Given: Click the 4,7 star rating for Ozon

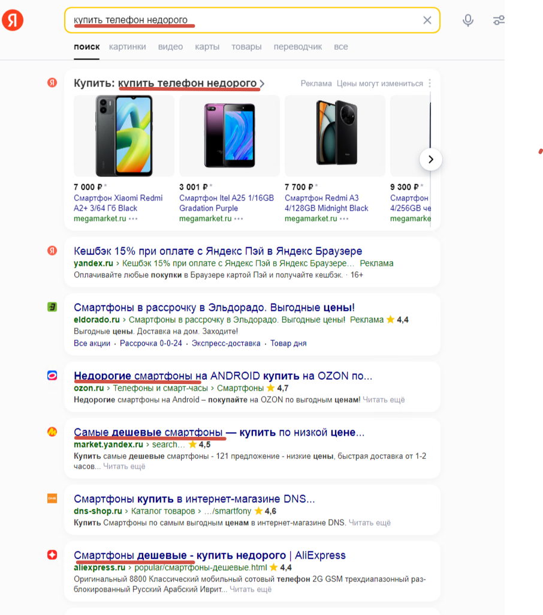Looking at the screenshot, I should click(x=277, y=388).
